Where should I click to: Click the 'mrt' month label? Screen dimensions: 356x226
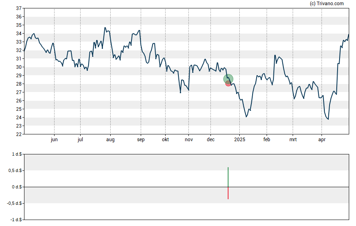(293, 140)
